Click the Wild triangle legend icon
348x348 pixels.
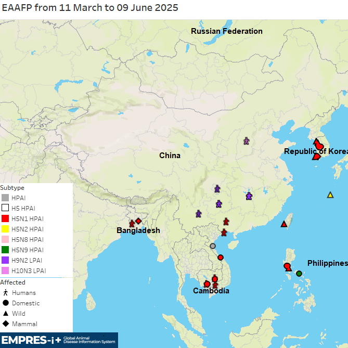[x=5, y=314]
